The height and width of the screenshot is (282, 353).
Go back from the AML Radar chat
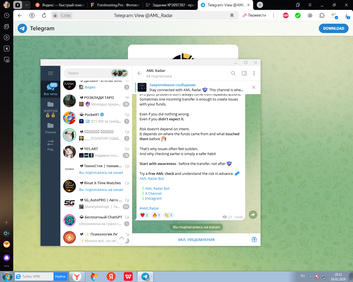140,73
